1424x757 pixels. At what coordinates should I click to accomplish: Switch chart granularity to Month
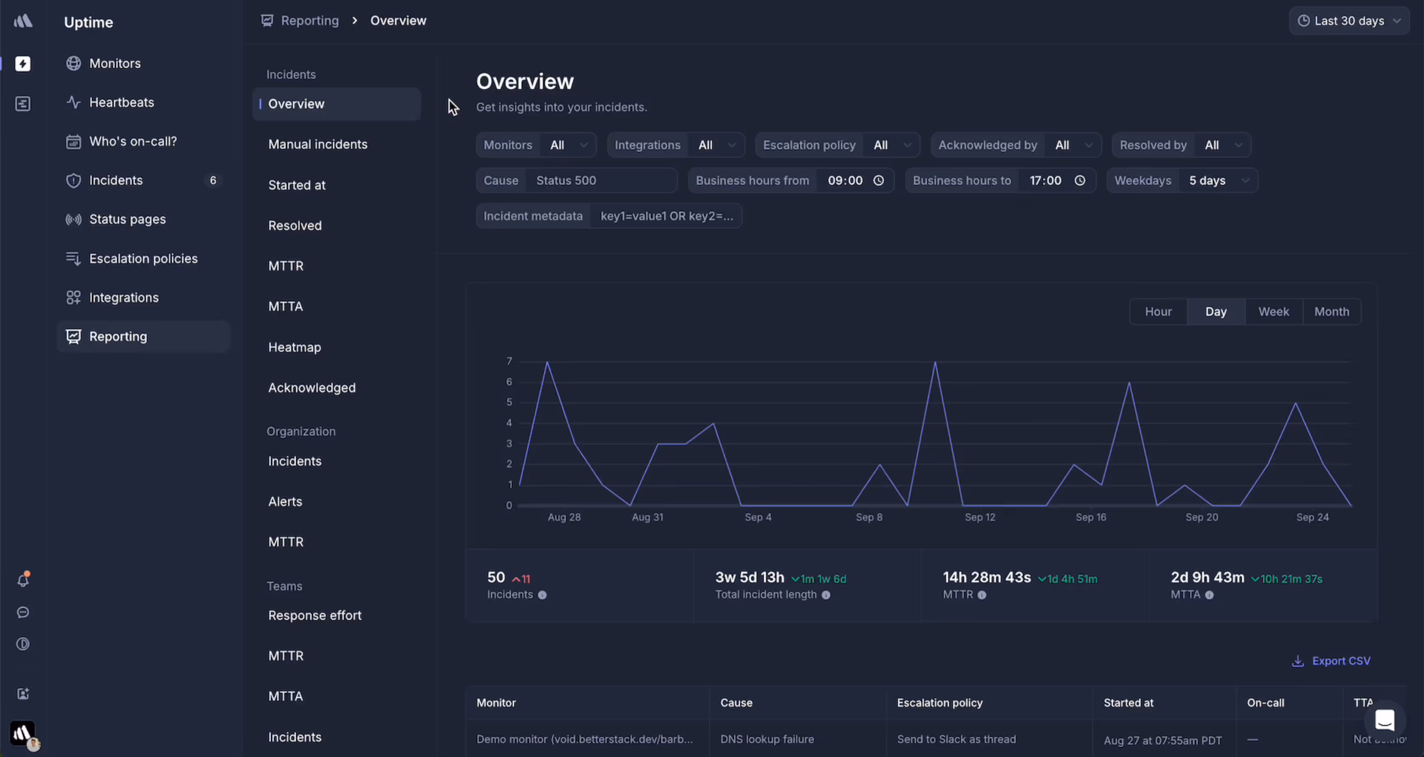[x=1331, y=311]
